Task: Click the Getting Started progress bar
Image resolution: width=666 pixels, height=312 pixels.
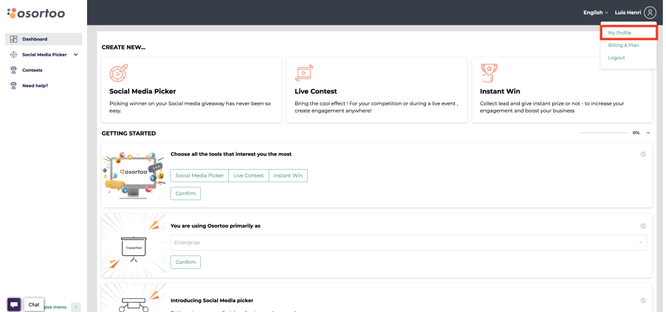Action: [x=603, y=133]
